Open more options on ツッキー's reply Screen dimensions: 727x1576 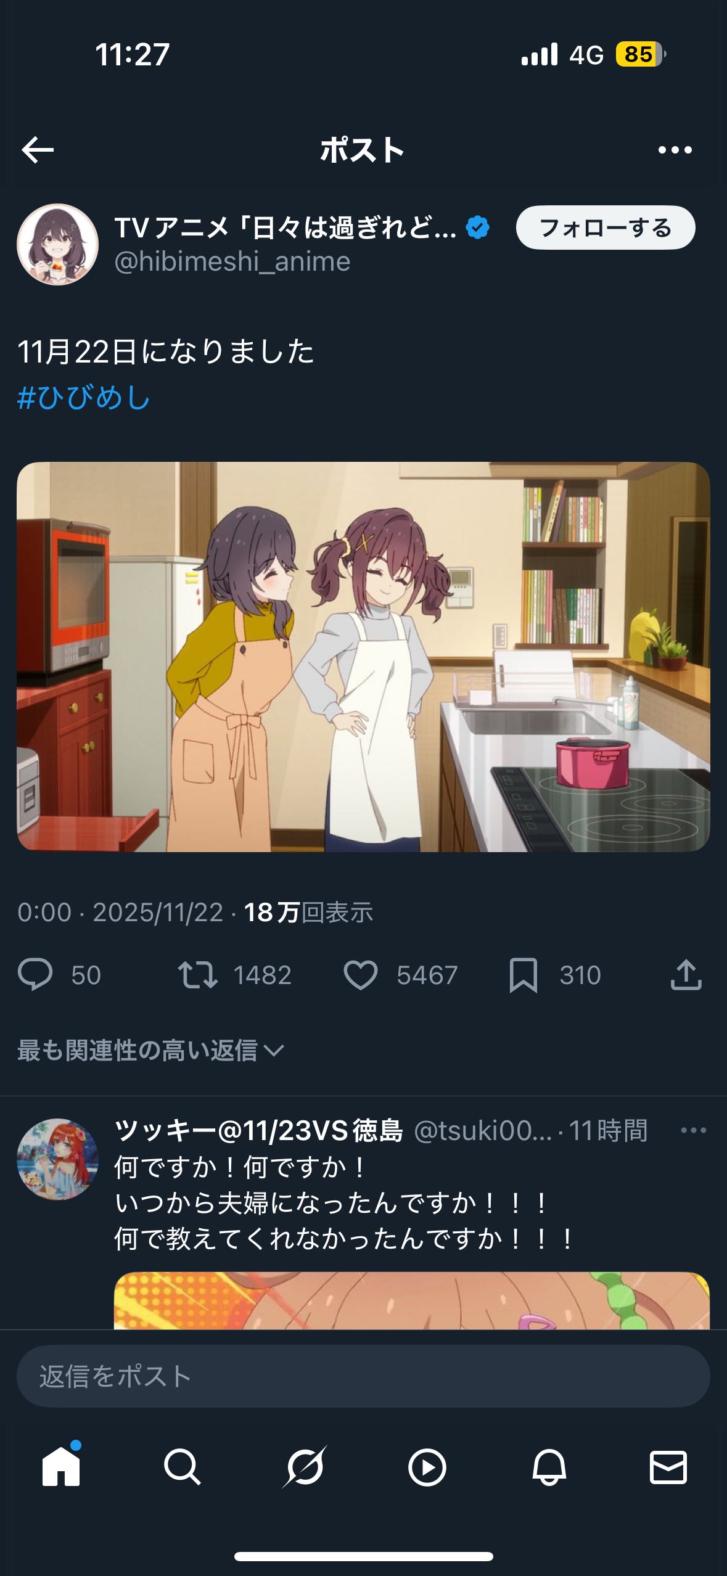tap(694, 1130)
